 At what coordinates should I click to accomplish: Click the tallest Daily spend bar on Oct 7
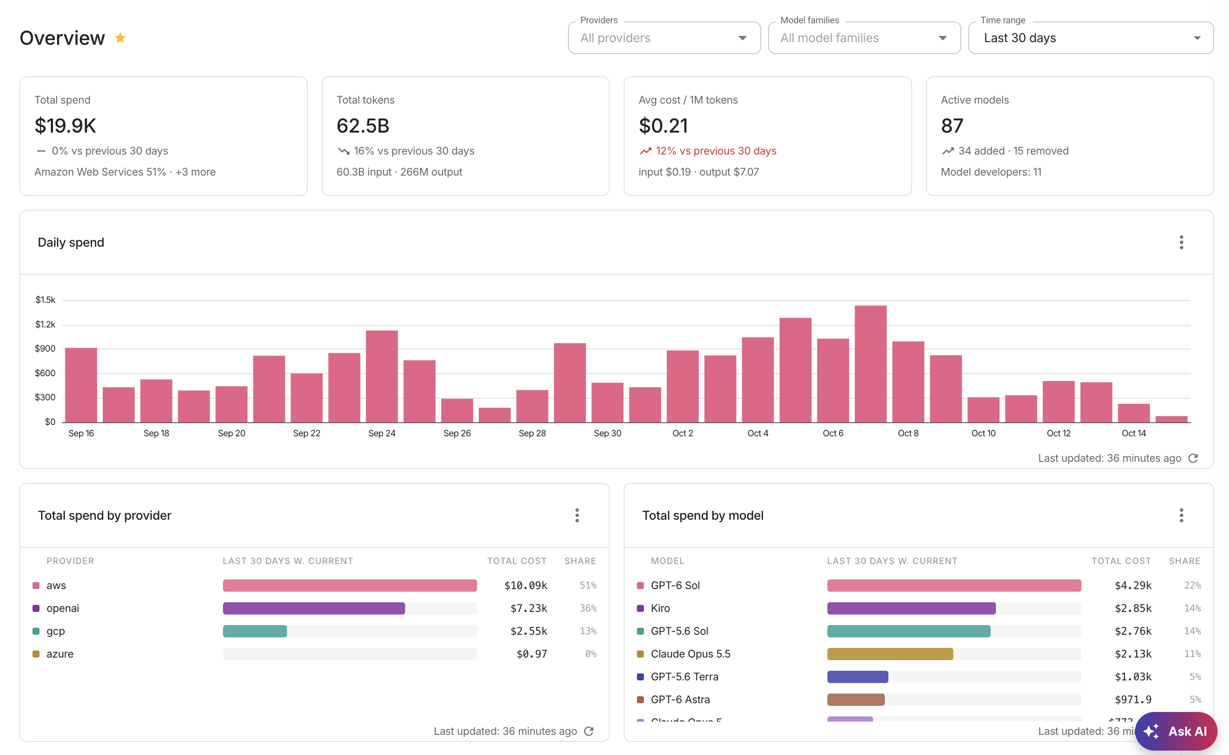click(870, 364)
